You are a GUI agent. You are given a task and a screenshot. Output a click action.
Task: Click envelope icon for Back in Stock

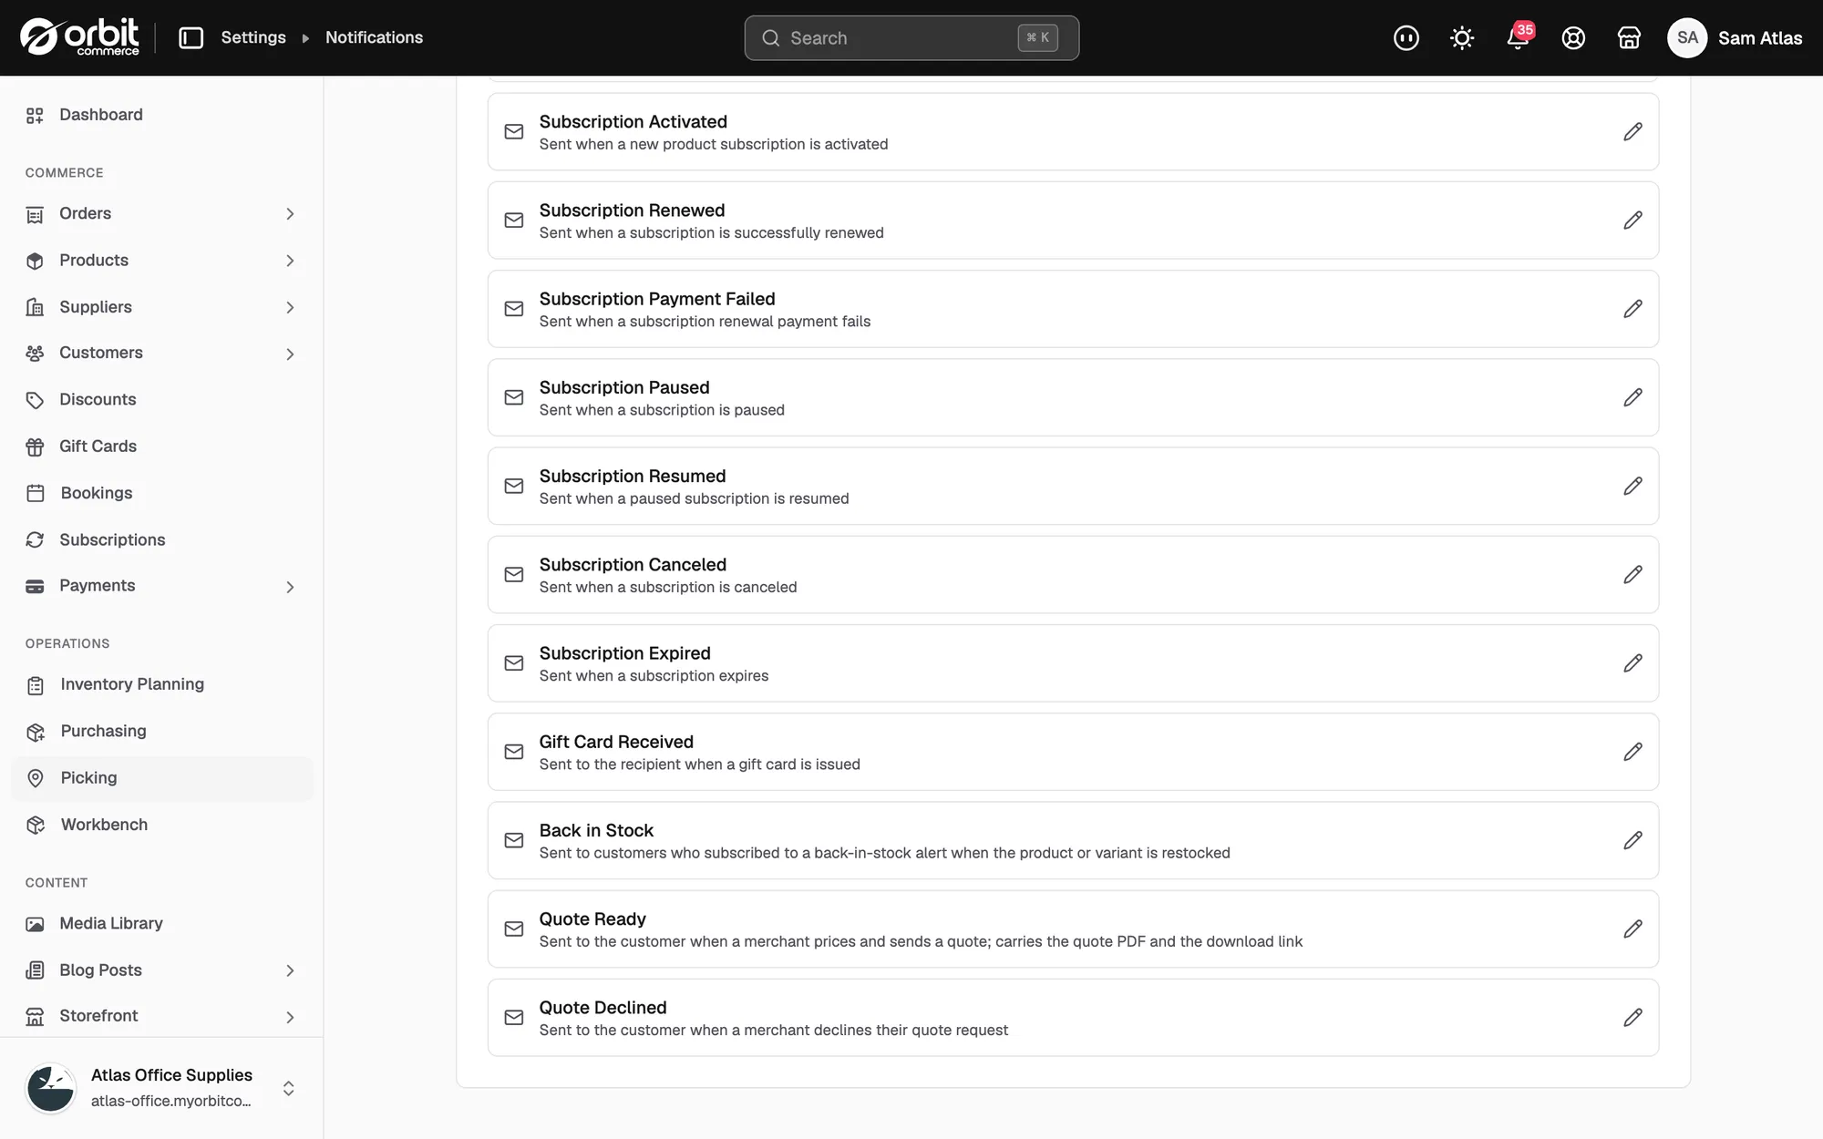pos(514,840)
